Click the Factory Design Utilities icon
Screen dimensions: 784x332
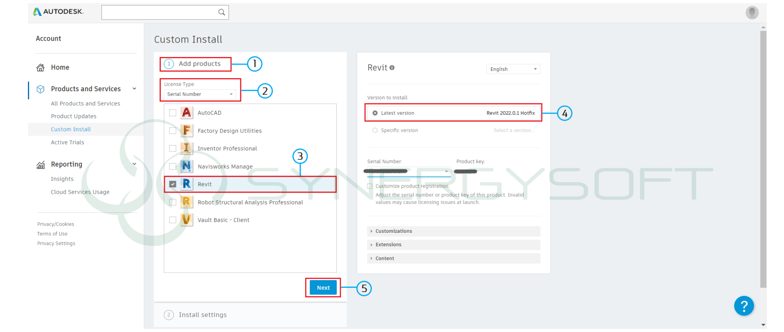pyautogui.click(x=186, y=130)
